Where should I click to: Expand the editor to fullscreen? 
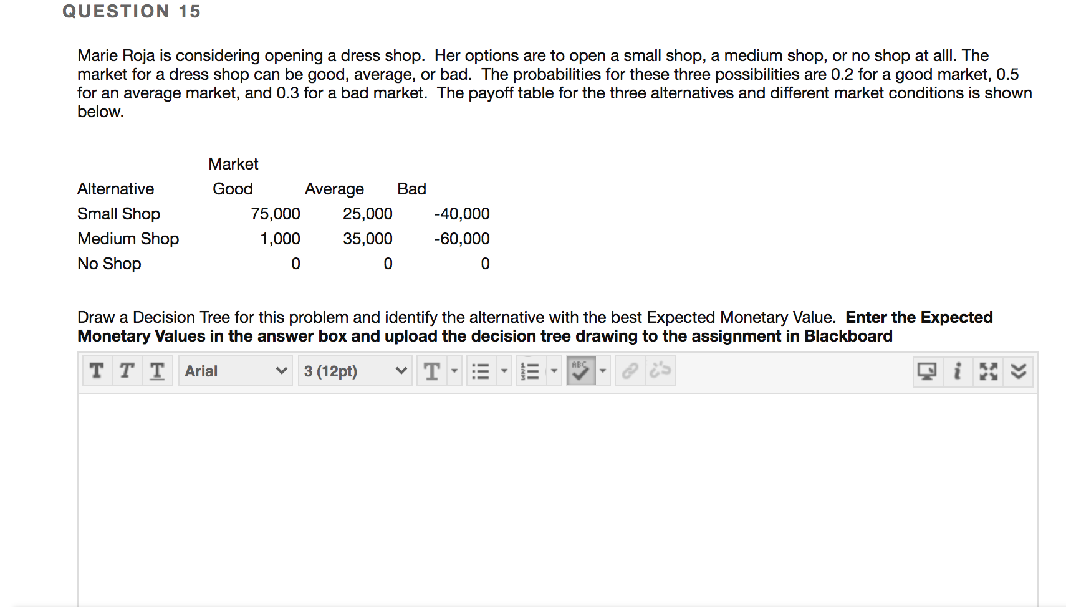click(x=987, y=371)
